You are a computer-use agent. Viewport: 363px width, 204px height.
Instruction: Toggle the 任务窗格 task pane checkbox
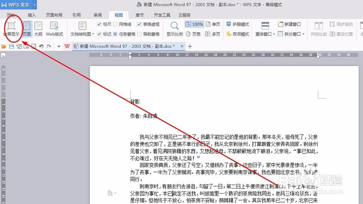pos(115,34)
